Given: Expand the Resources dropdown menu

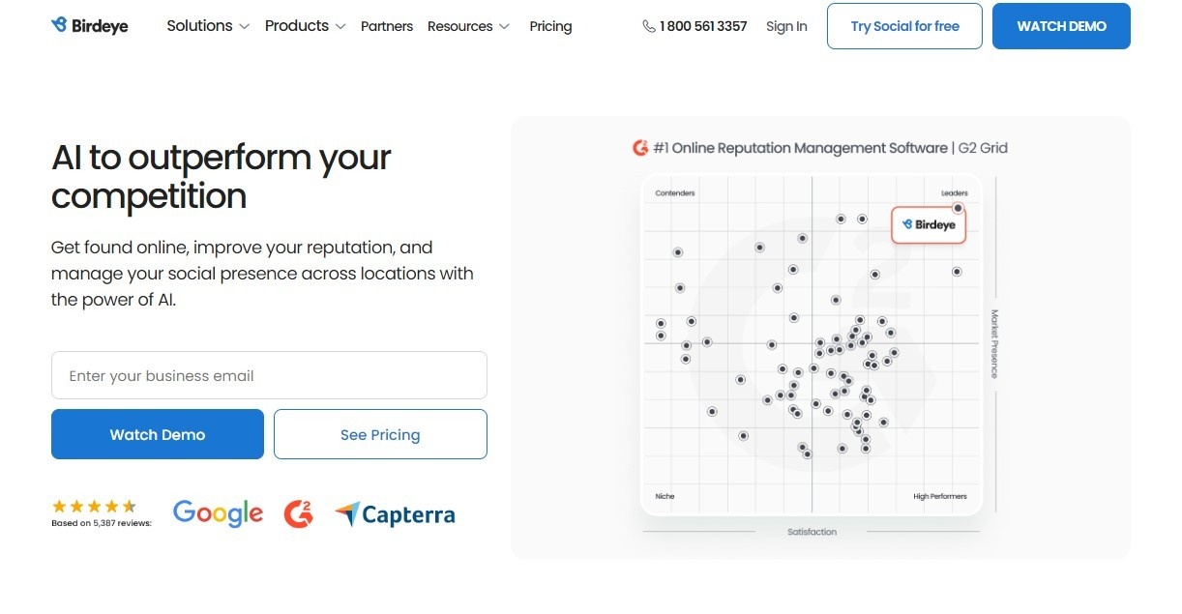Looking at the screenshot, I should tap(468, 26).
